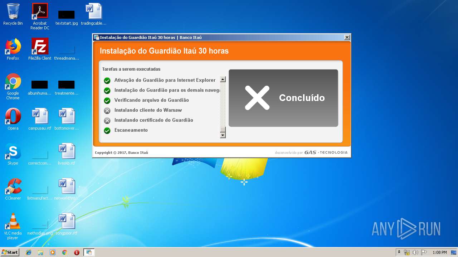Launch Acrobat Reader DC shortcut

pos(40,16)
